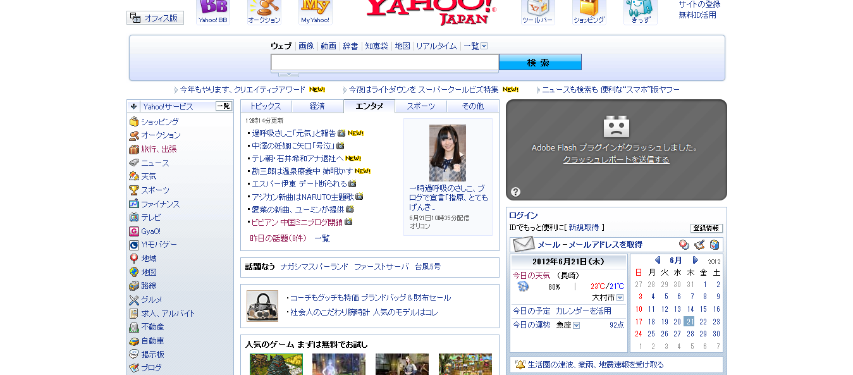Open the Shopping bag icon in header

589,7
